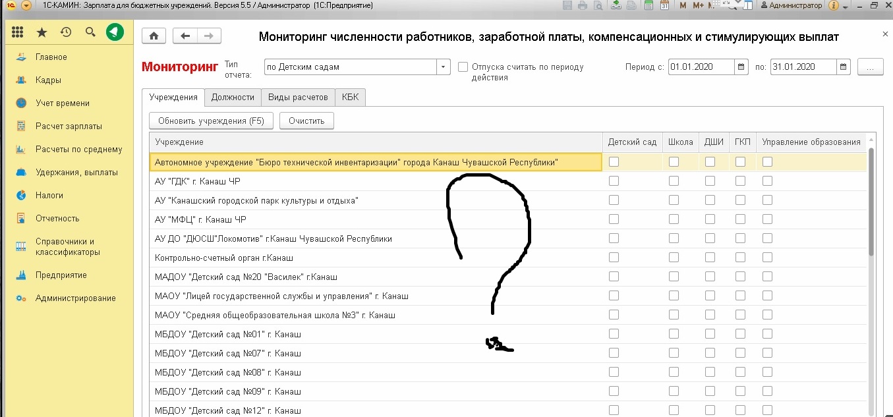Check 'Детский сад' for АУ "ГДК" г. Канаш ЧР
The height and width of the screenshot is (417, 893).
tap(614, 181)
